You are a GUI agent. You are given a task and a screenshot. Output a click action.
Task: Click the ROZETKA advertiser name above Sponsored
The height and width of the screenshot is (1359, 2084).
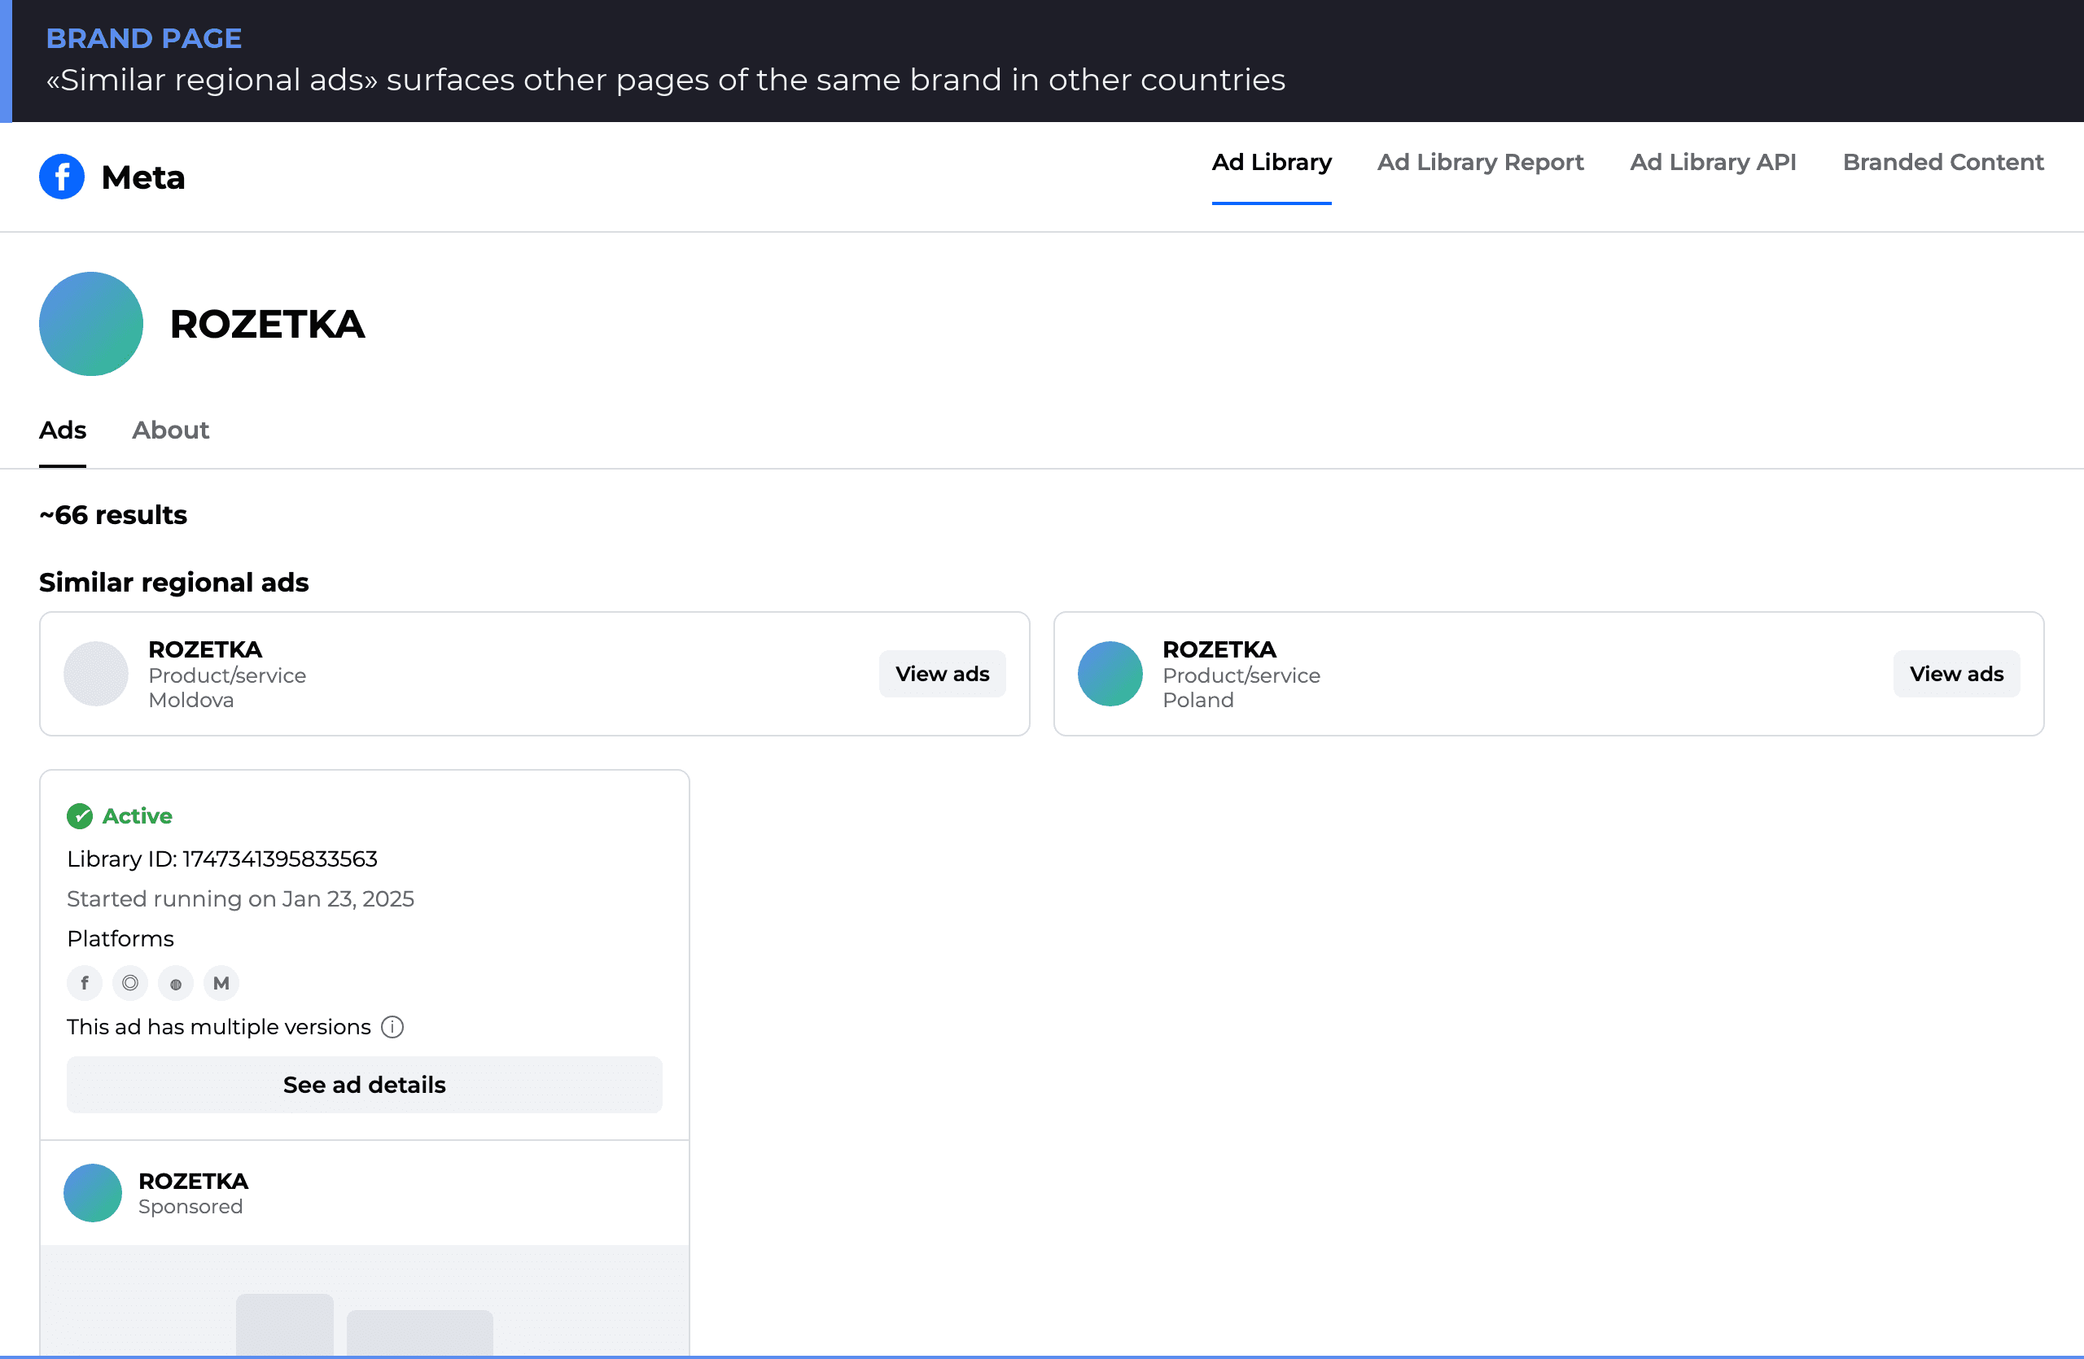[194, 1182]
